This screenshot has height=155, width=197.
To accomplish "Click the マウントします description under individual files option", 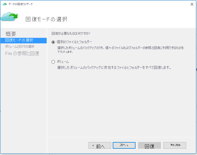I will click(x=120, y=50).
